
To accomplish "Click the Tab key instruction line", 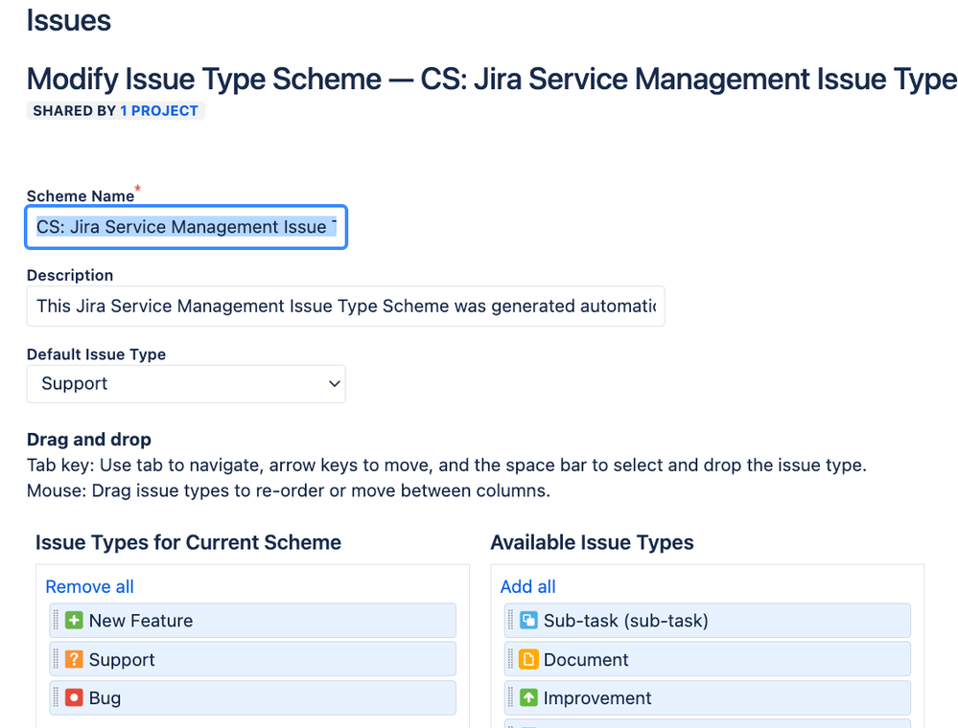I will tap(447, 465).
